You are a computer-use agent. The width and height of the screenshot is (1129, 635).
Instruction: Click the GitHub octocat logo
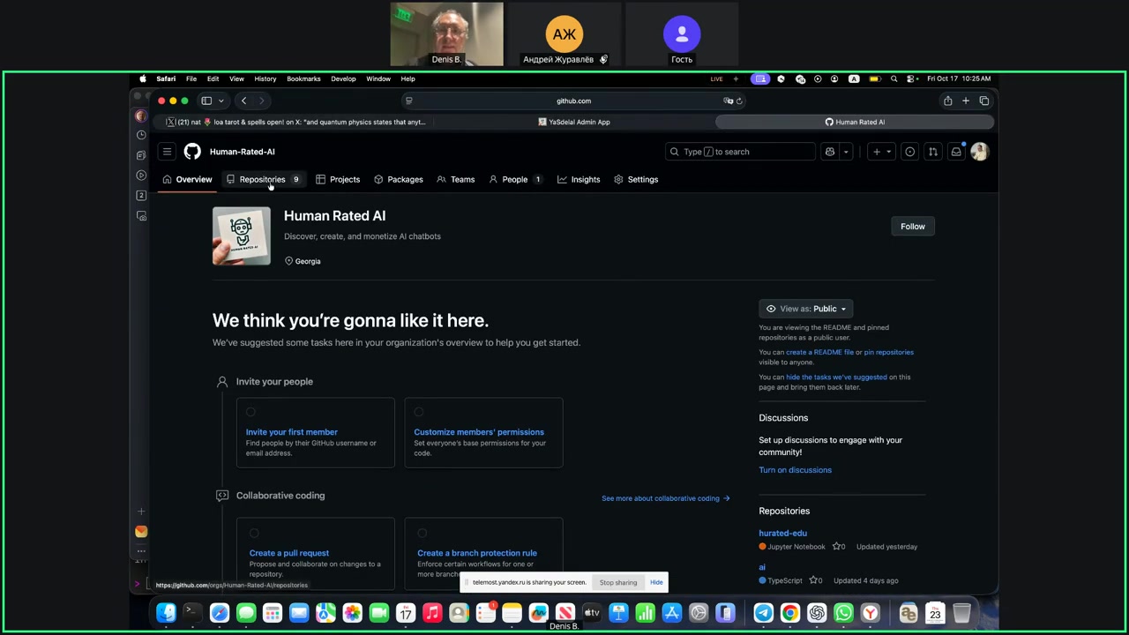(192, 152)
